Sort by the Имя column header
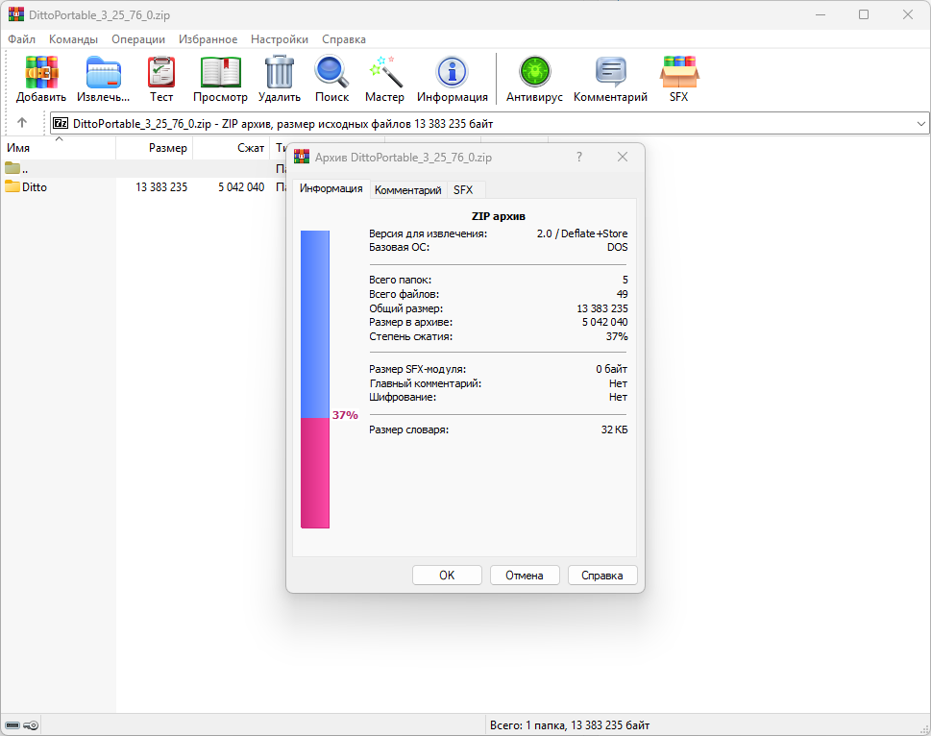931x736 pixels. click(x=59, y=148)
